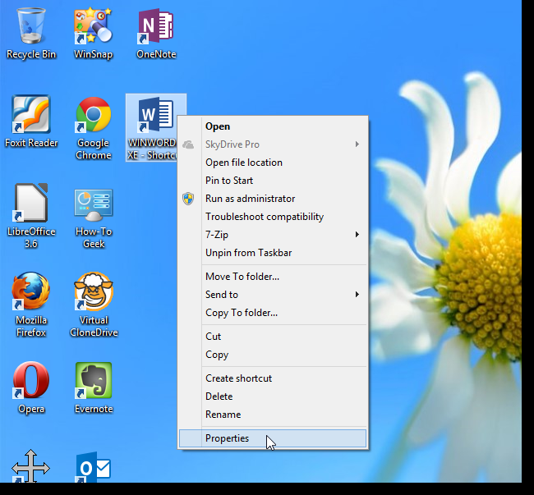Click Open file location menu entry
This screenshot has width=534, height=495.
point(243,163)
